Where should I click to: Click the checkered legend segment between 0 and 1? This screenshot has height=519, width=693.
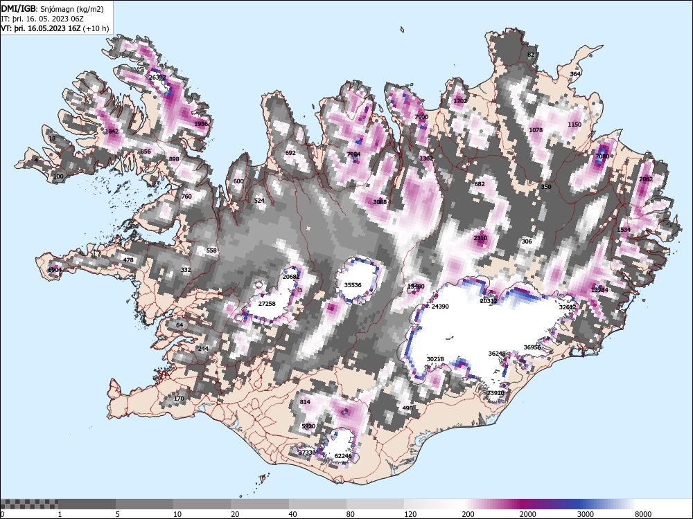coord(29,504)
